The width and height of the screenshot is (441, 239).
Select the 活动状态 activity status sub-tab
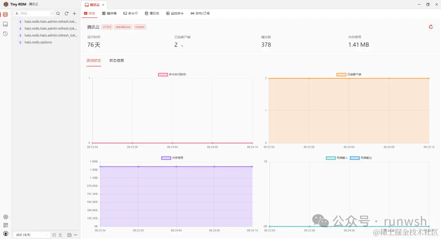click(x=94, y=60)
